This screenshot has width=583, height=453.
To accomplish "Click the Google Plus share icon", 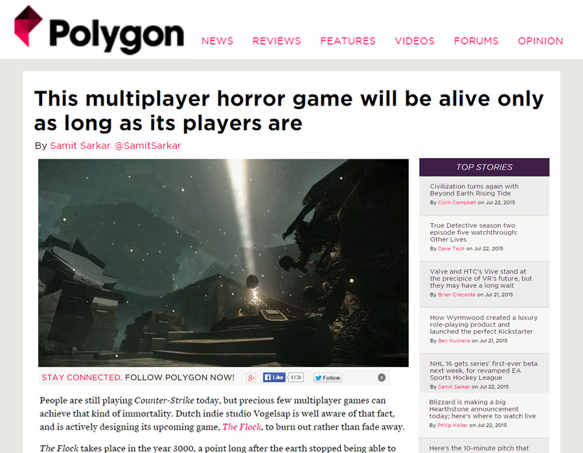I will click(251, 378).
